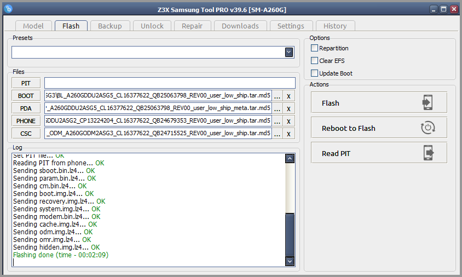Click the Read PIT phone icon

(x=428, y=153)
